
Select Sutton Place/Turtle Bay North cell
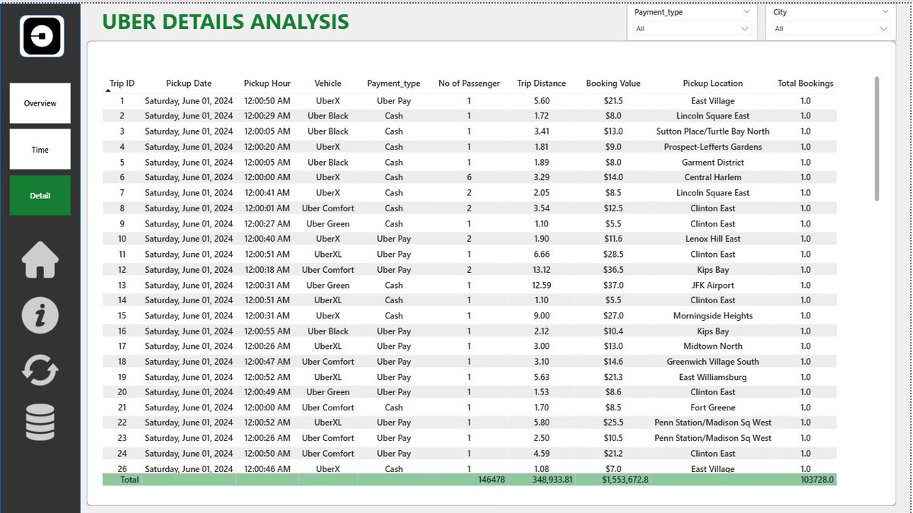(713, 131)
